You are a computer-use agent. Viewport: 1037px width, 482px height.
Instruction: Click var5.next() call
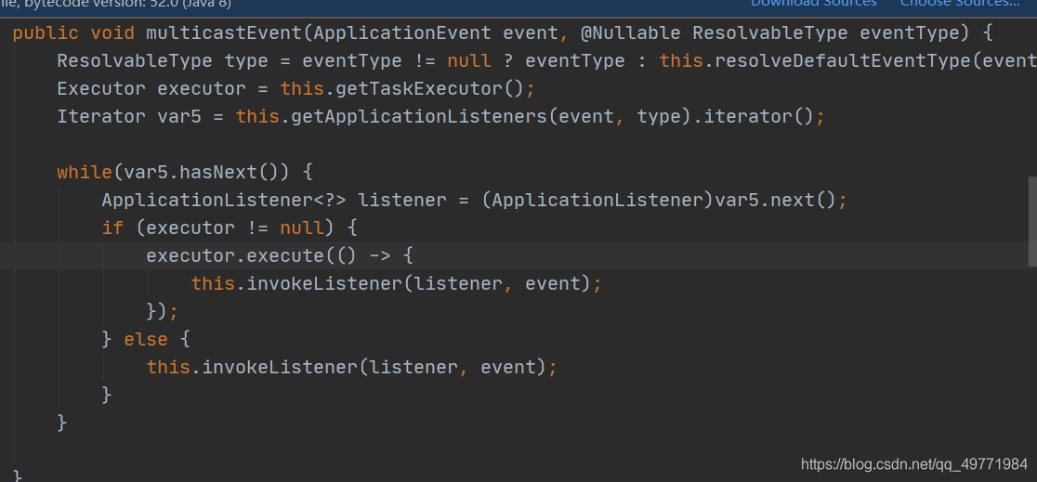point(775,200)
